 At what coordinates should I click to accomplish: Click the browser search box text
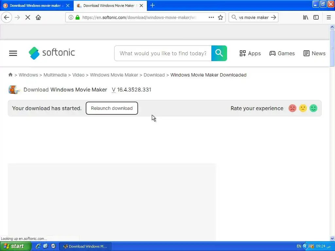254,18
